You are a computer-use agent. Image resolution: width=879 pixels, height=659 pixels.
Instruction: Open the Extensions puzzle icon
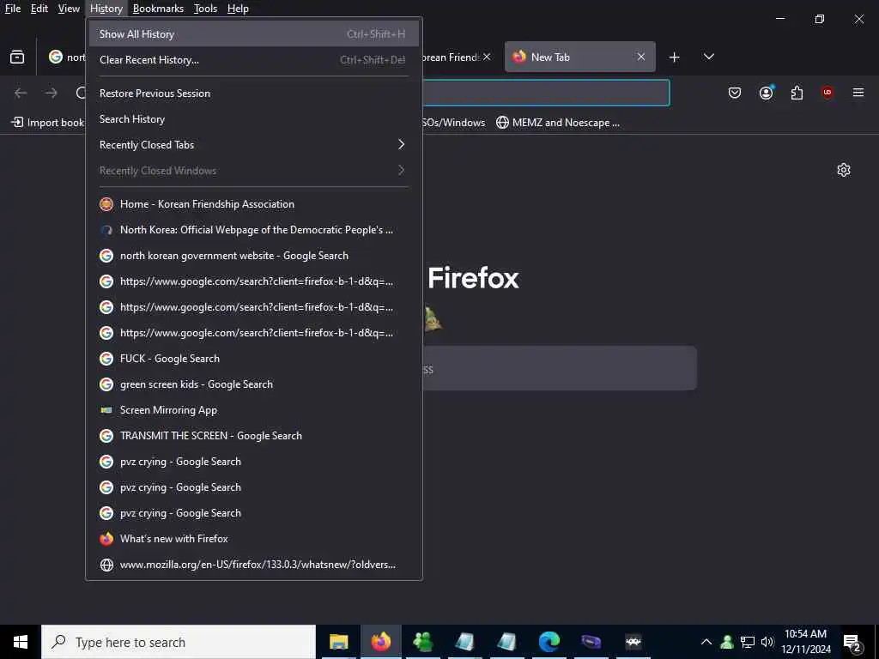pyautogui.click(x=797, y=93)
